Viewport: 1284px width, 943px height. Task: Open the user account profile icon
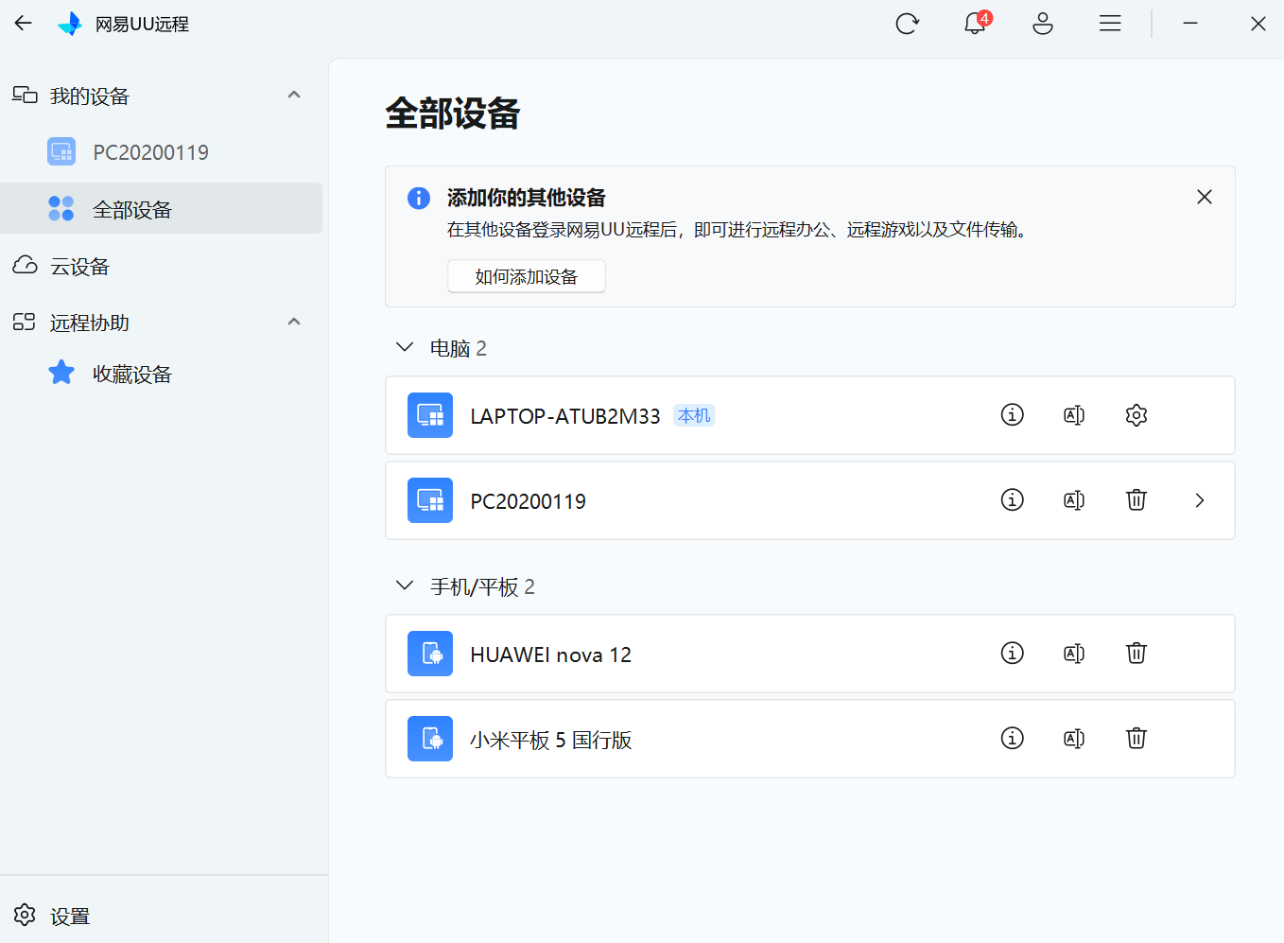(1042, 24)
